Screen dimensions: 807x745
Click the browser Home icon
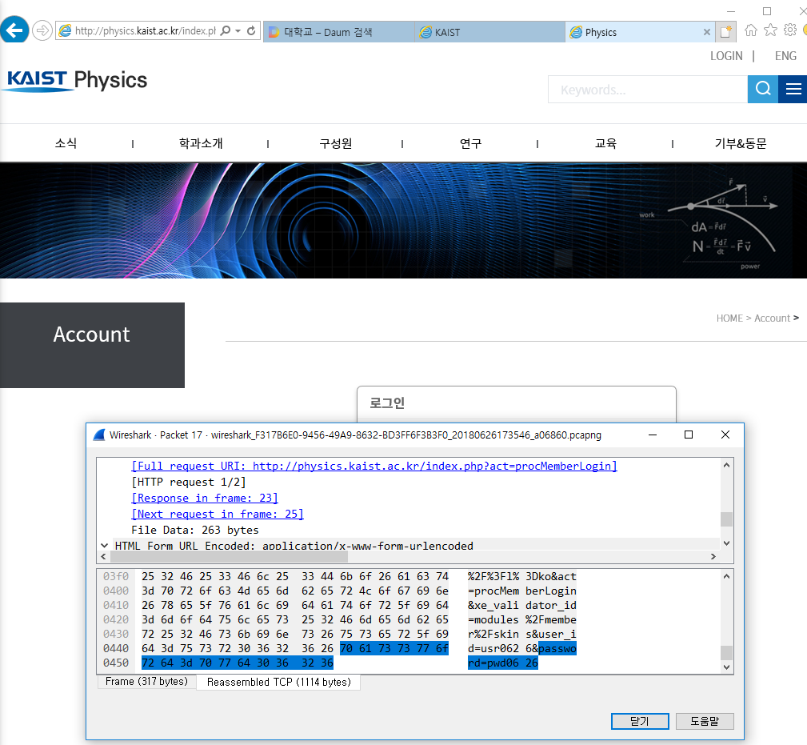[x=751, y=30]
